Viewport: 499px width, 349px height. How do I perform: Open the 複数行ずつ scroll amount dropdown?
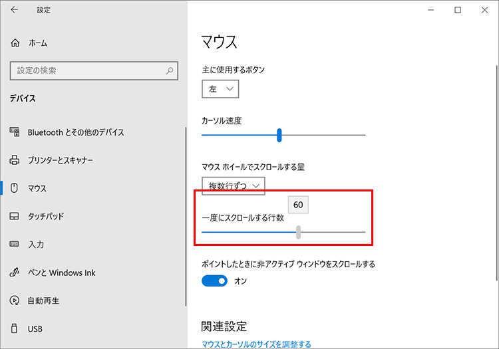pos(234,186)
